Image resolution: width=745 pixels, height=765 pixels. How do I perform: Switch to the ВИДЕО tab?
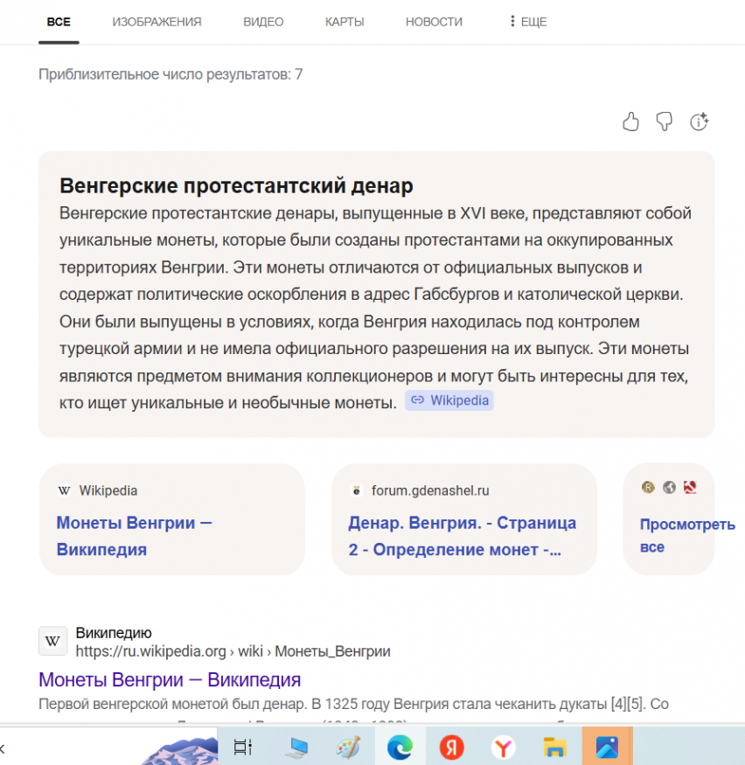(x=263, y=22)
